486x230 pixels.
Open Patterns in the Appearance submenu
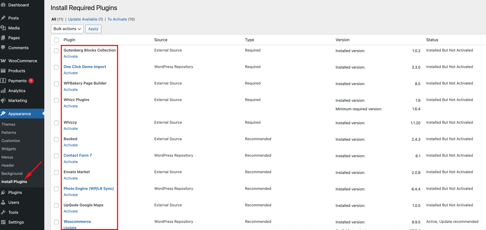(x=9, y=132)
